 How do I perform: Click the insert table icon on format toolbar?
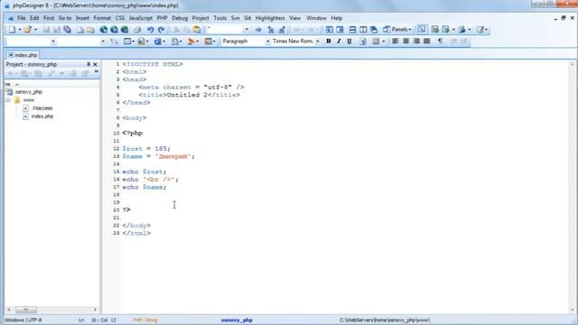[127, 42]
